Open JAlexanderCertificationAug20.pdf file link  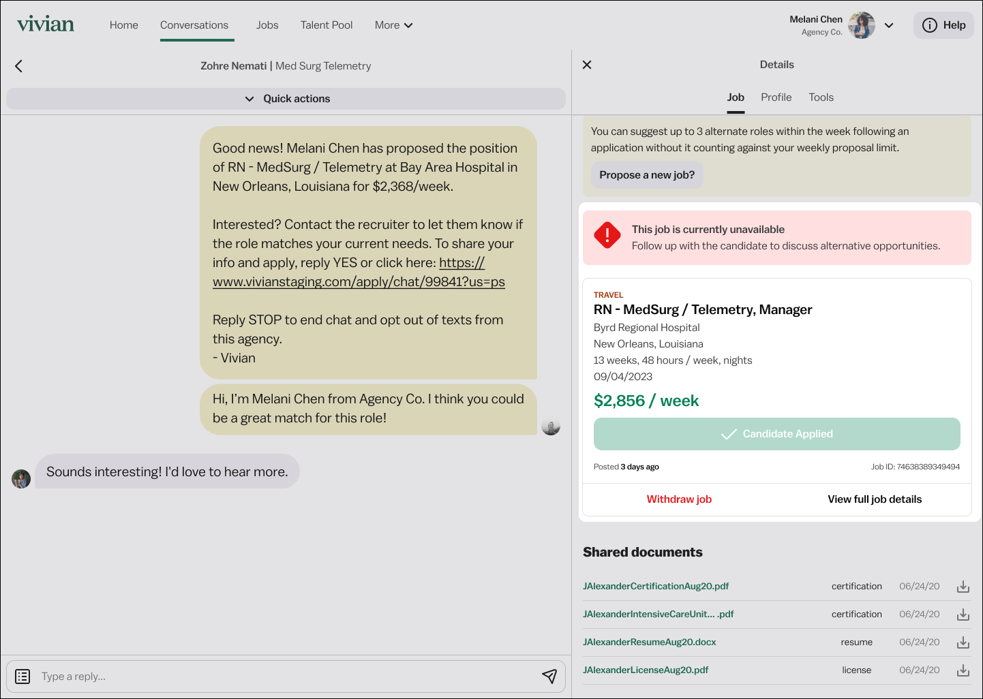pos(656,586)
